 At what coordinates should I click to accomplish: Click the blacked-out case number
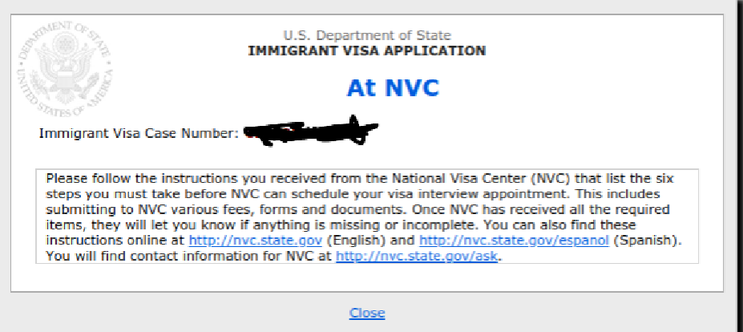pyautogui.click(x=310, y=132)
